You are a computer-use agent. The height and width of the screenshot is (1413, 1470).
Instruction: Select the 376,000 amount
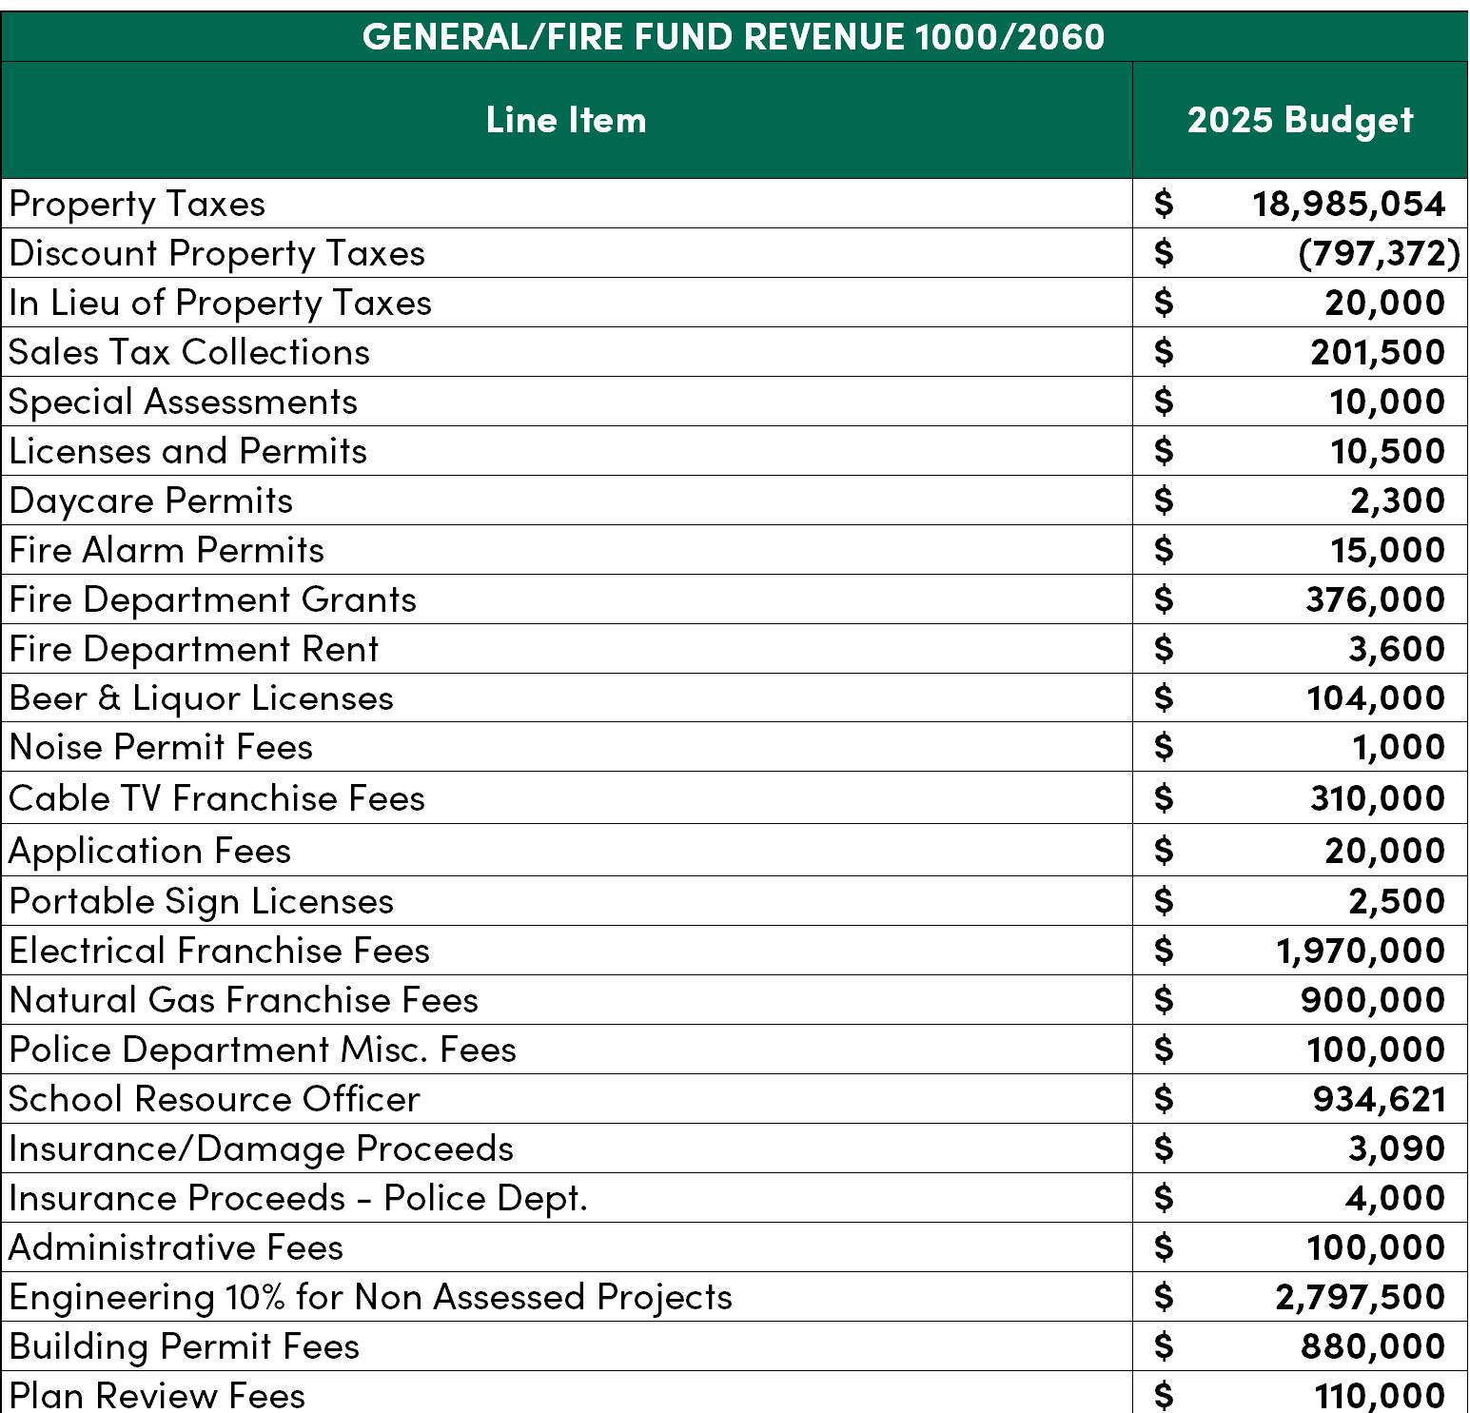[1376, 599]
